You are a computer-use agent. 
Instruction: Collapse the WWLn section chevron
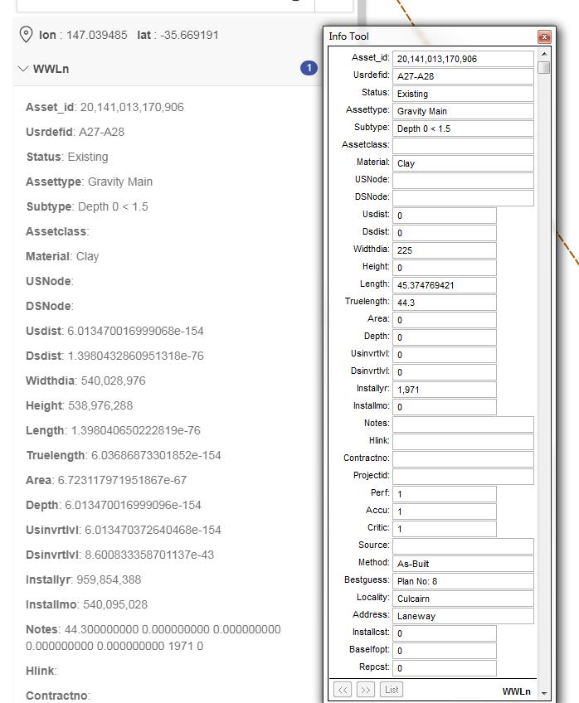(x=23, y=69)
